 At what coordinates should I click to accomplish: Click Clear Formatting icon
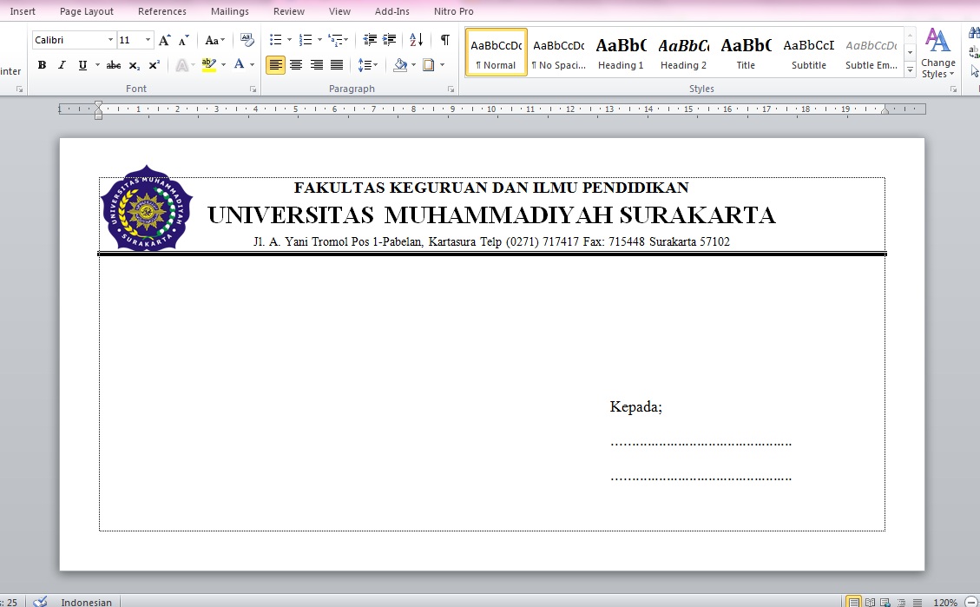[247, 40]
